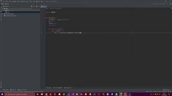The height and width of the screenshot is (96, 172).
Task: Open the Code menu
Action: 19,1
